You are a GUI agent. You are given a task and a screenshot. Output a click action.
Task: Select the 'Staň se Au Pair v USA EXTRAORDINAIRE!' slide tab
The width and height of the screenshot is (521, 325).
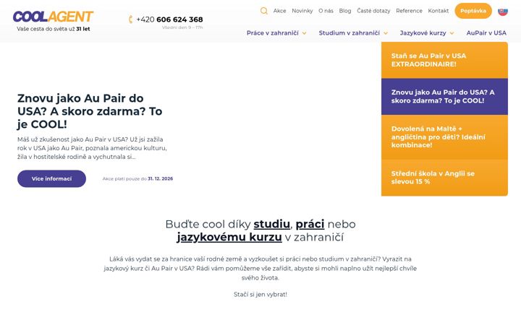click(x=444, y=60)
